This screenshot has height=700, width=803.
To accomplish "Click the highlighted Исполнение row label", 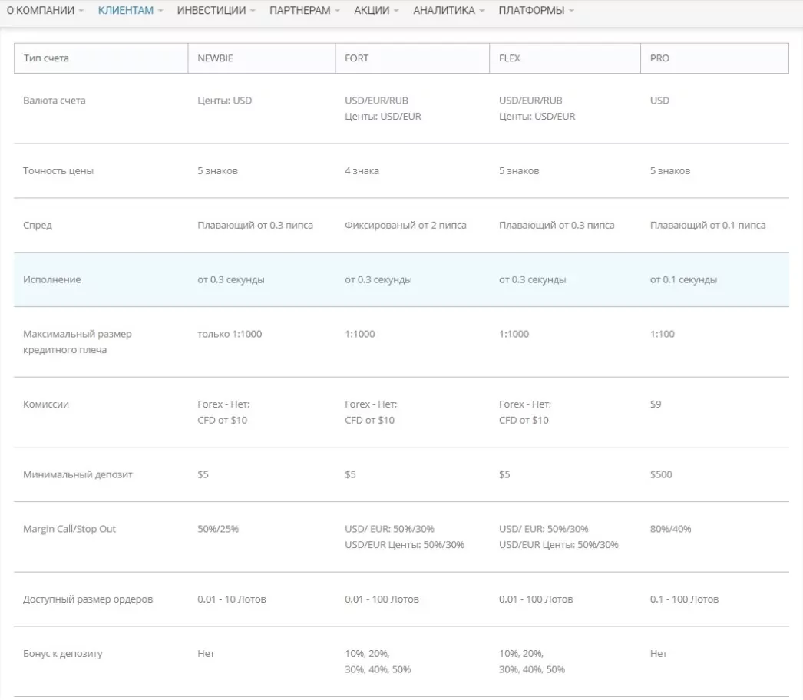I will (51, 279).
